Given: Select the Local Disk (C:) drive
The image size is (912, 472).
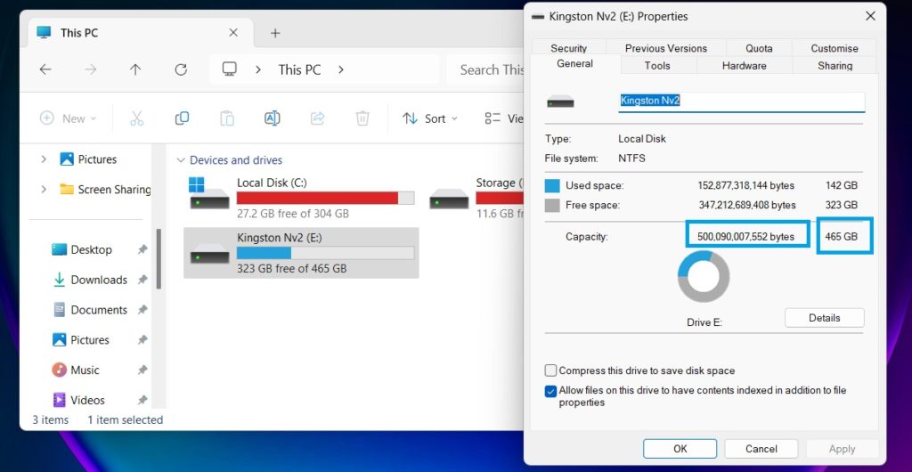Looking at the screenshot, I should click(301, 199).
